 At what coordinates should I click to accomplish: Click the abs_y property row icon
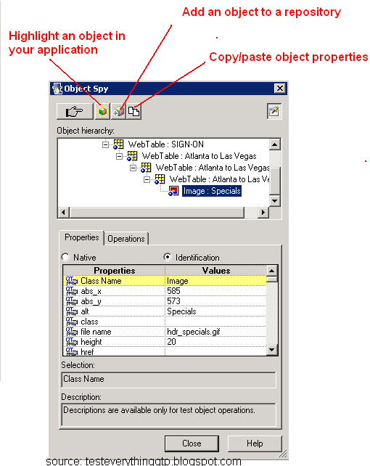pyautogui.click(x=72, y=301)
